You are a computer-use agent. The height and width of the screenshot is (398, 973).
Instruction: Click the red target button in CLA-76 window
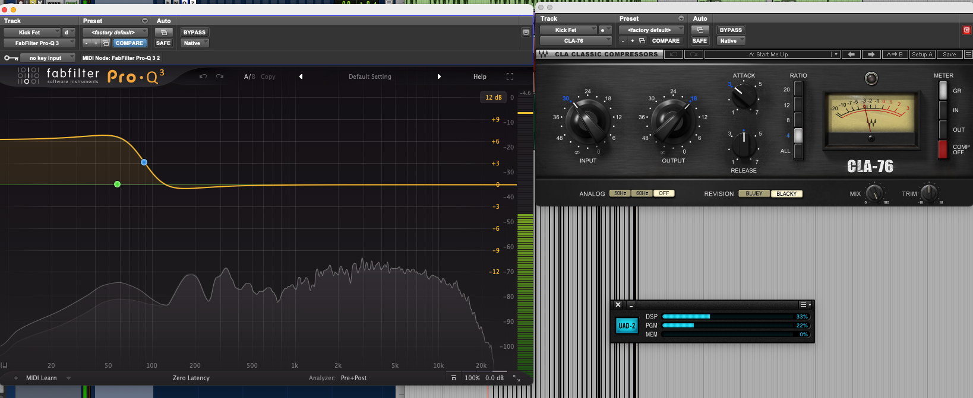(x=966, y=30)
